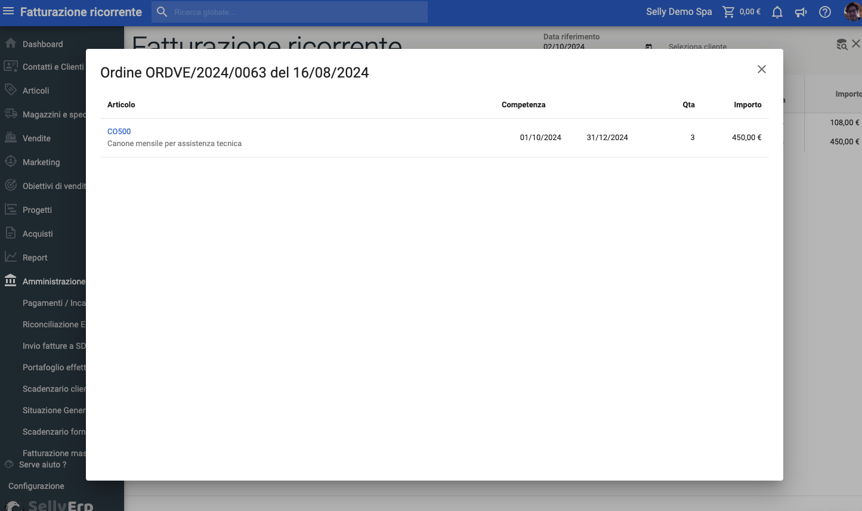Open notifications bell icon
This screenshot has height=511, width=862.
coord(777,12)
